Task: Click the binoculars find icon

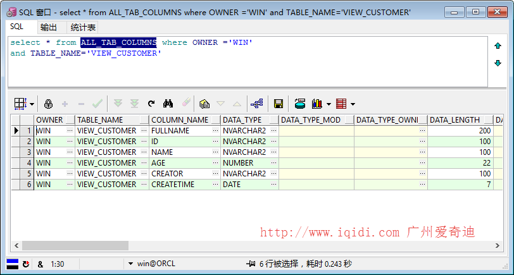Action: (x=168, y=104)
